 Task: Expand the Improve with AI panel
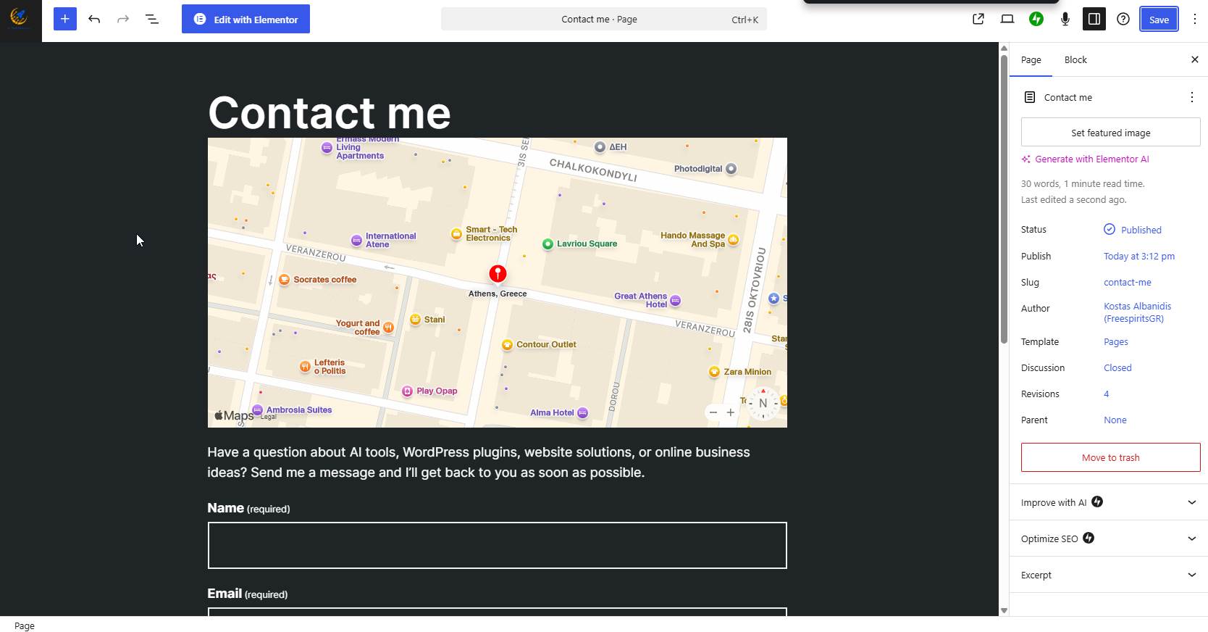pyautogui.click(x=1109, y=502)
